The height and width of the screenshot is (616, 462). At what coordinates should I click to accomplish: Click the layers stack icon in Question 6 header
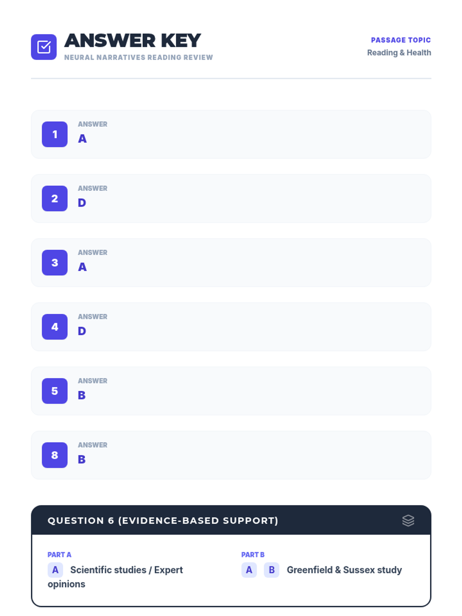tap(408, 521)
